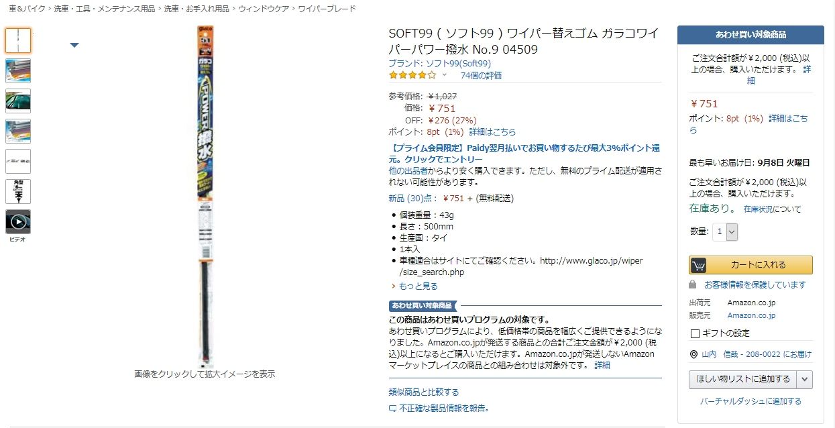Open the 数量 quantity dropdown

(x=724, y=231)
